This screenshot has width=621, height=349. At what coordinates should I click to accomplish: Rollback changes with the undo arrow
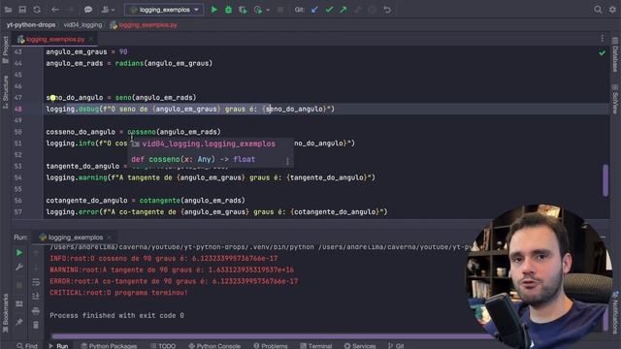click(387, 10)
